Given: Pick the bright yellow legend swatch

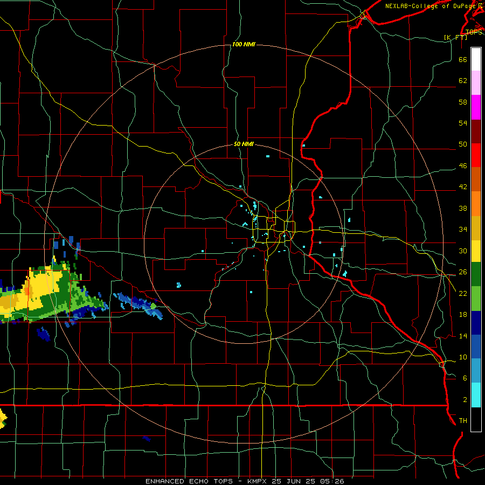Looking at the screenshot, I should 476,251.
